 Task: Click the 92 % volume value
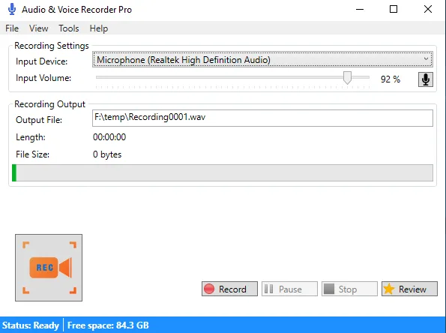tap(391, 79)
